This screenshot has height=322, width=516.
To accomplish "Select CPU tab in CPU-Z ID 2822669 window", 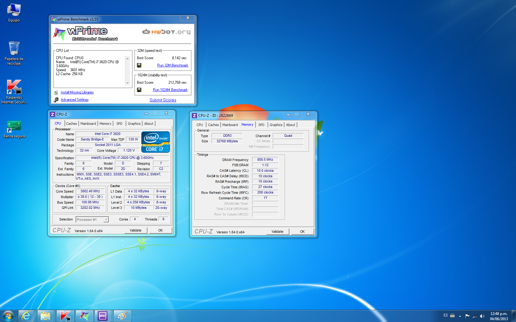I will click(200, 125).
